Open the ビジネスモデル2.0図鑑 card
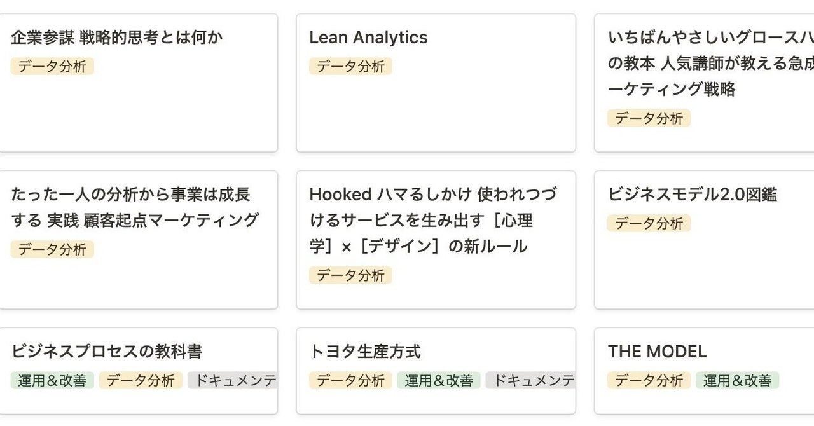 692,195
